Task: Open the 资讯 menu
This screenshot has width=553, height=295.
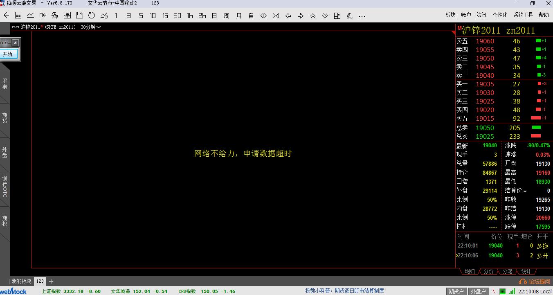Action: click(481, 15)
